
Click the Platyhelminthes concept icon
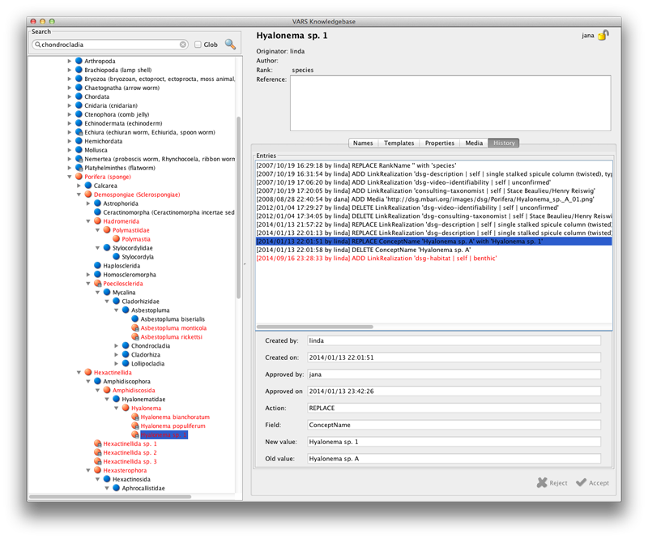tap(79, 168)
